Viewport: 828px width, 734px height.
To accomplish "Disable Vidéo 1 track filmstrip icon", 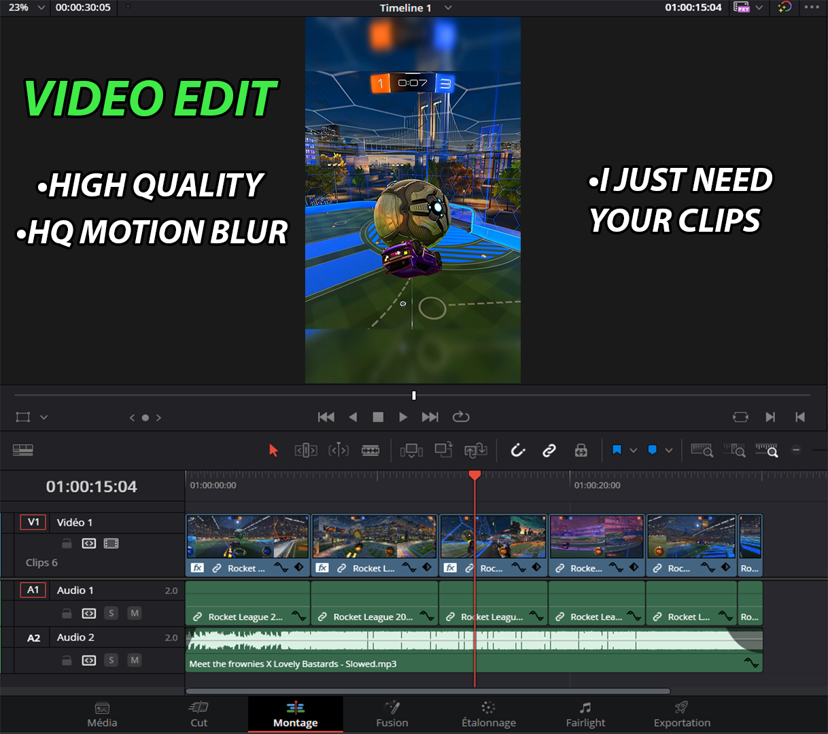I will click(111, 543).
